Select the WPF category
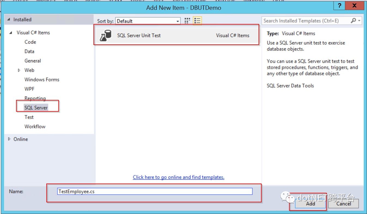This screenshot has height=214, width=367. coord(29,89)
